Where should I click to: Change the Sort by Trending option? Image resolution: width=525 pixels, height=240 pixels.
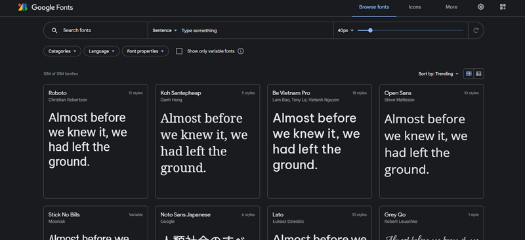coord(438,74)
